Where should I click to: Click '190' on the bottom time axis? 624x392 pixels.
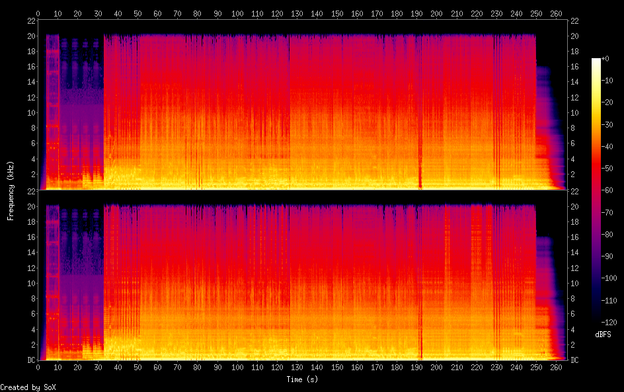point(416,368)
